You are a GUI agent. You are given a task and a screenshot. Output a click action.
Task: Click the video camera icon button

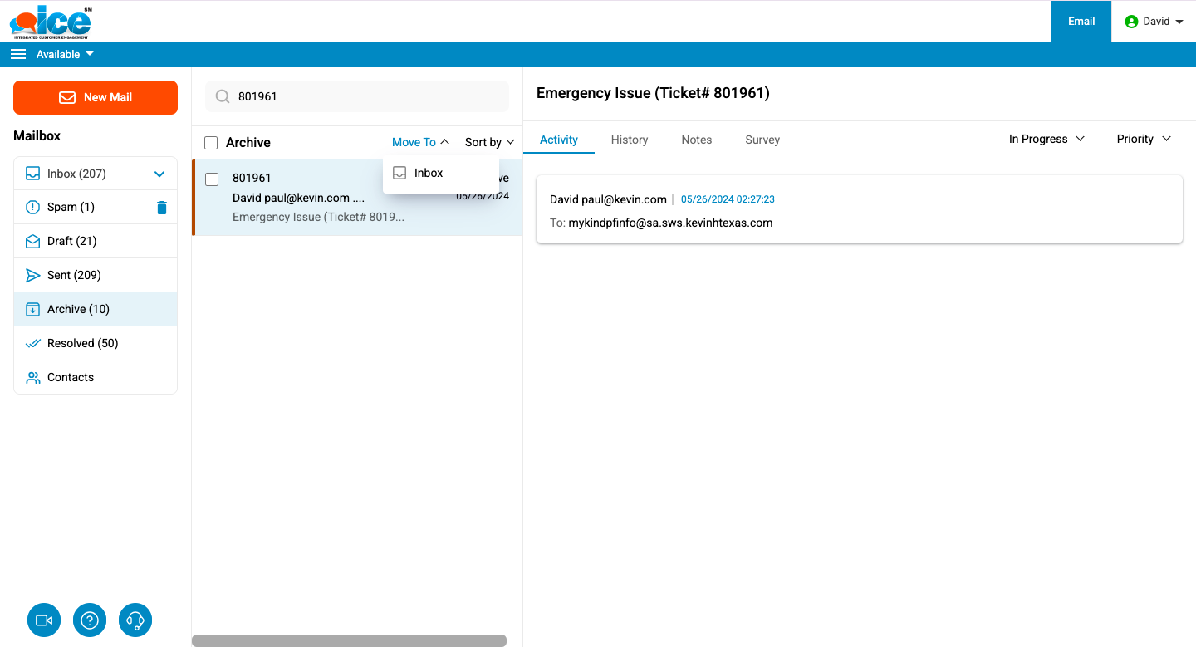[x=44, y=620]
